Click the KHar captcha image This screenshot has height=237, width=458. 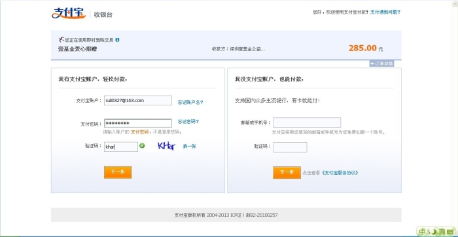click(x=166, y=145)
